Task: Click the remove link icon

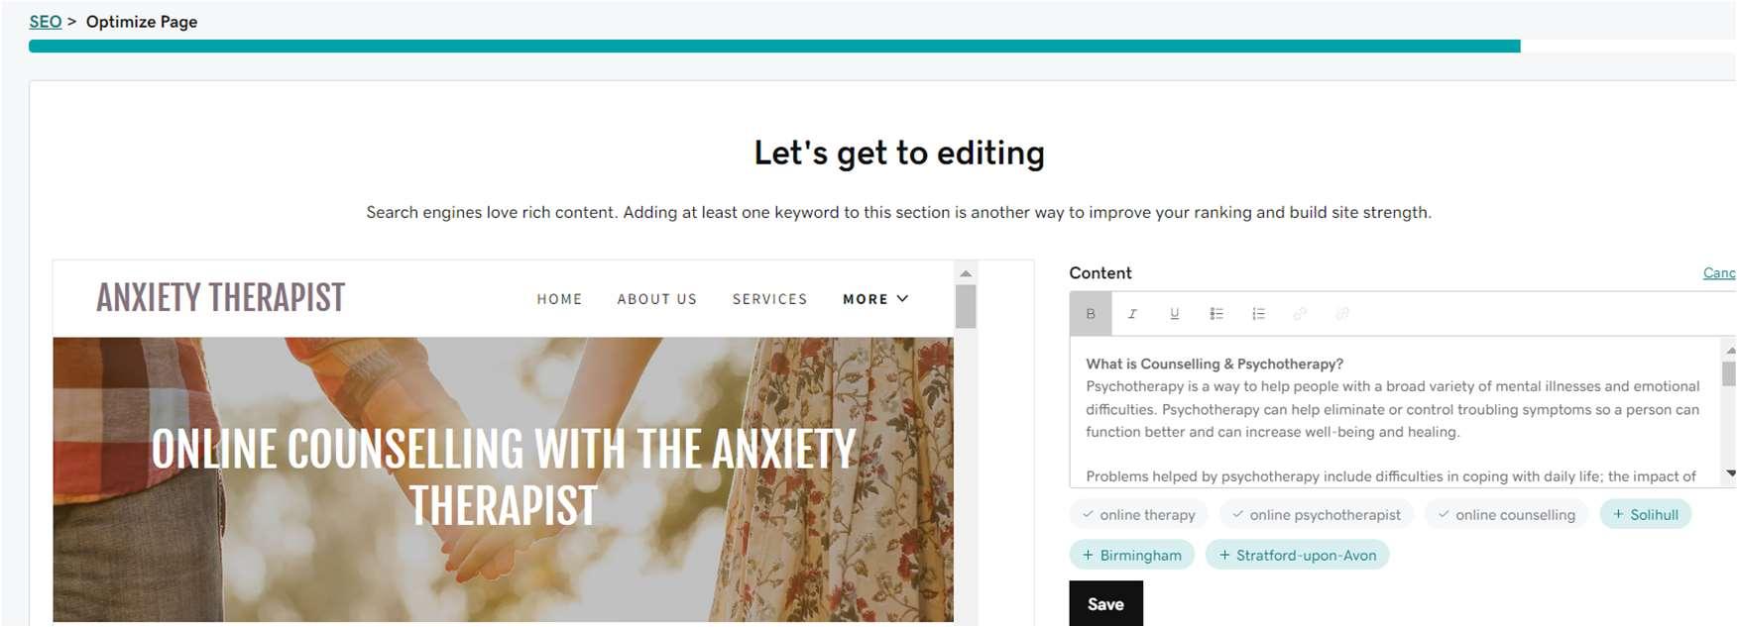Action: tap(1342, 314)
